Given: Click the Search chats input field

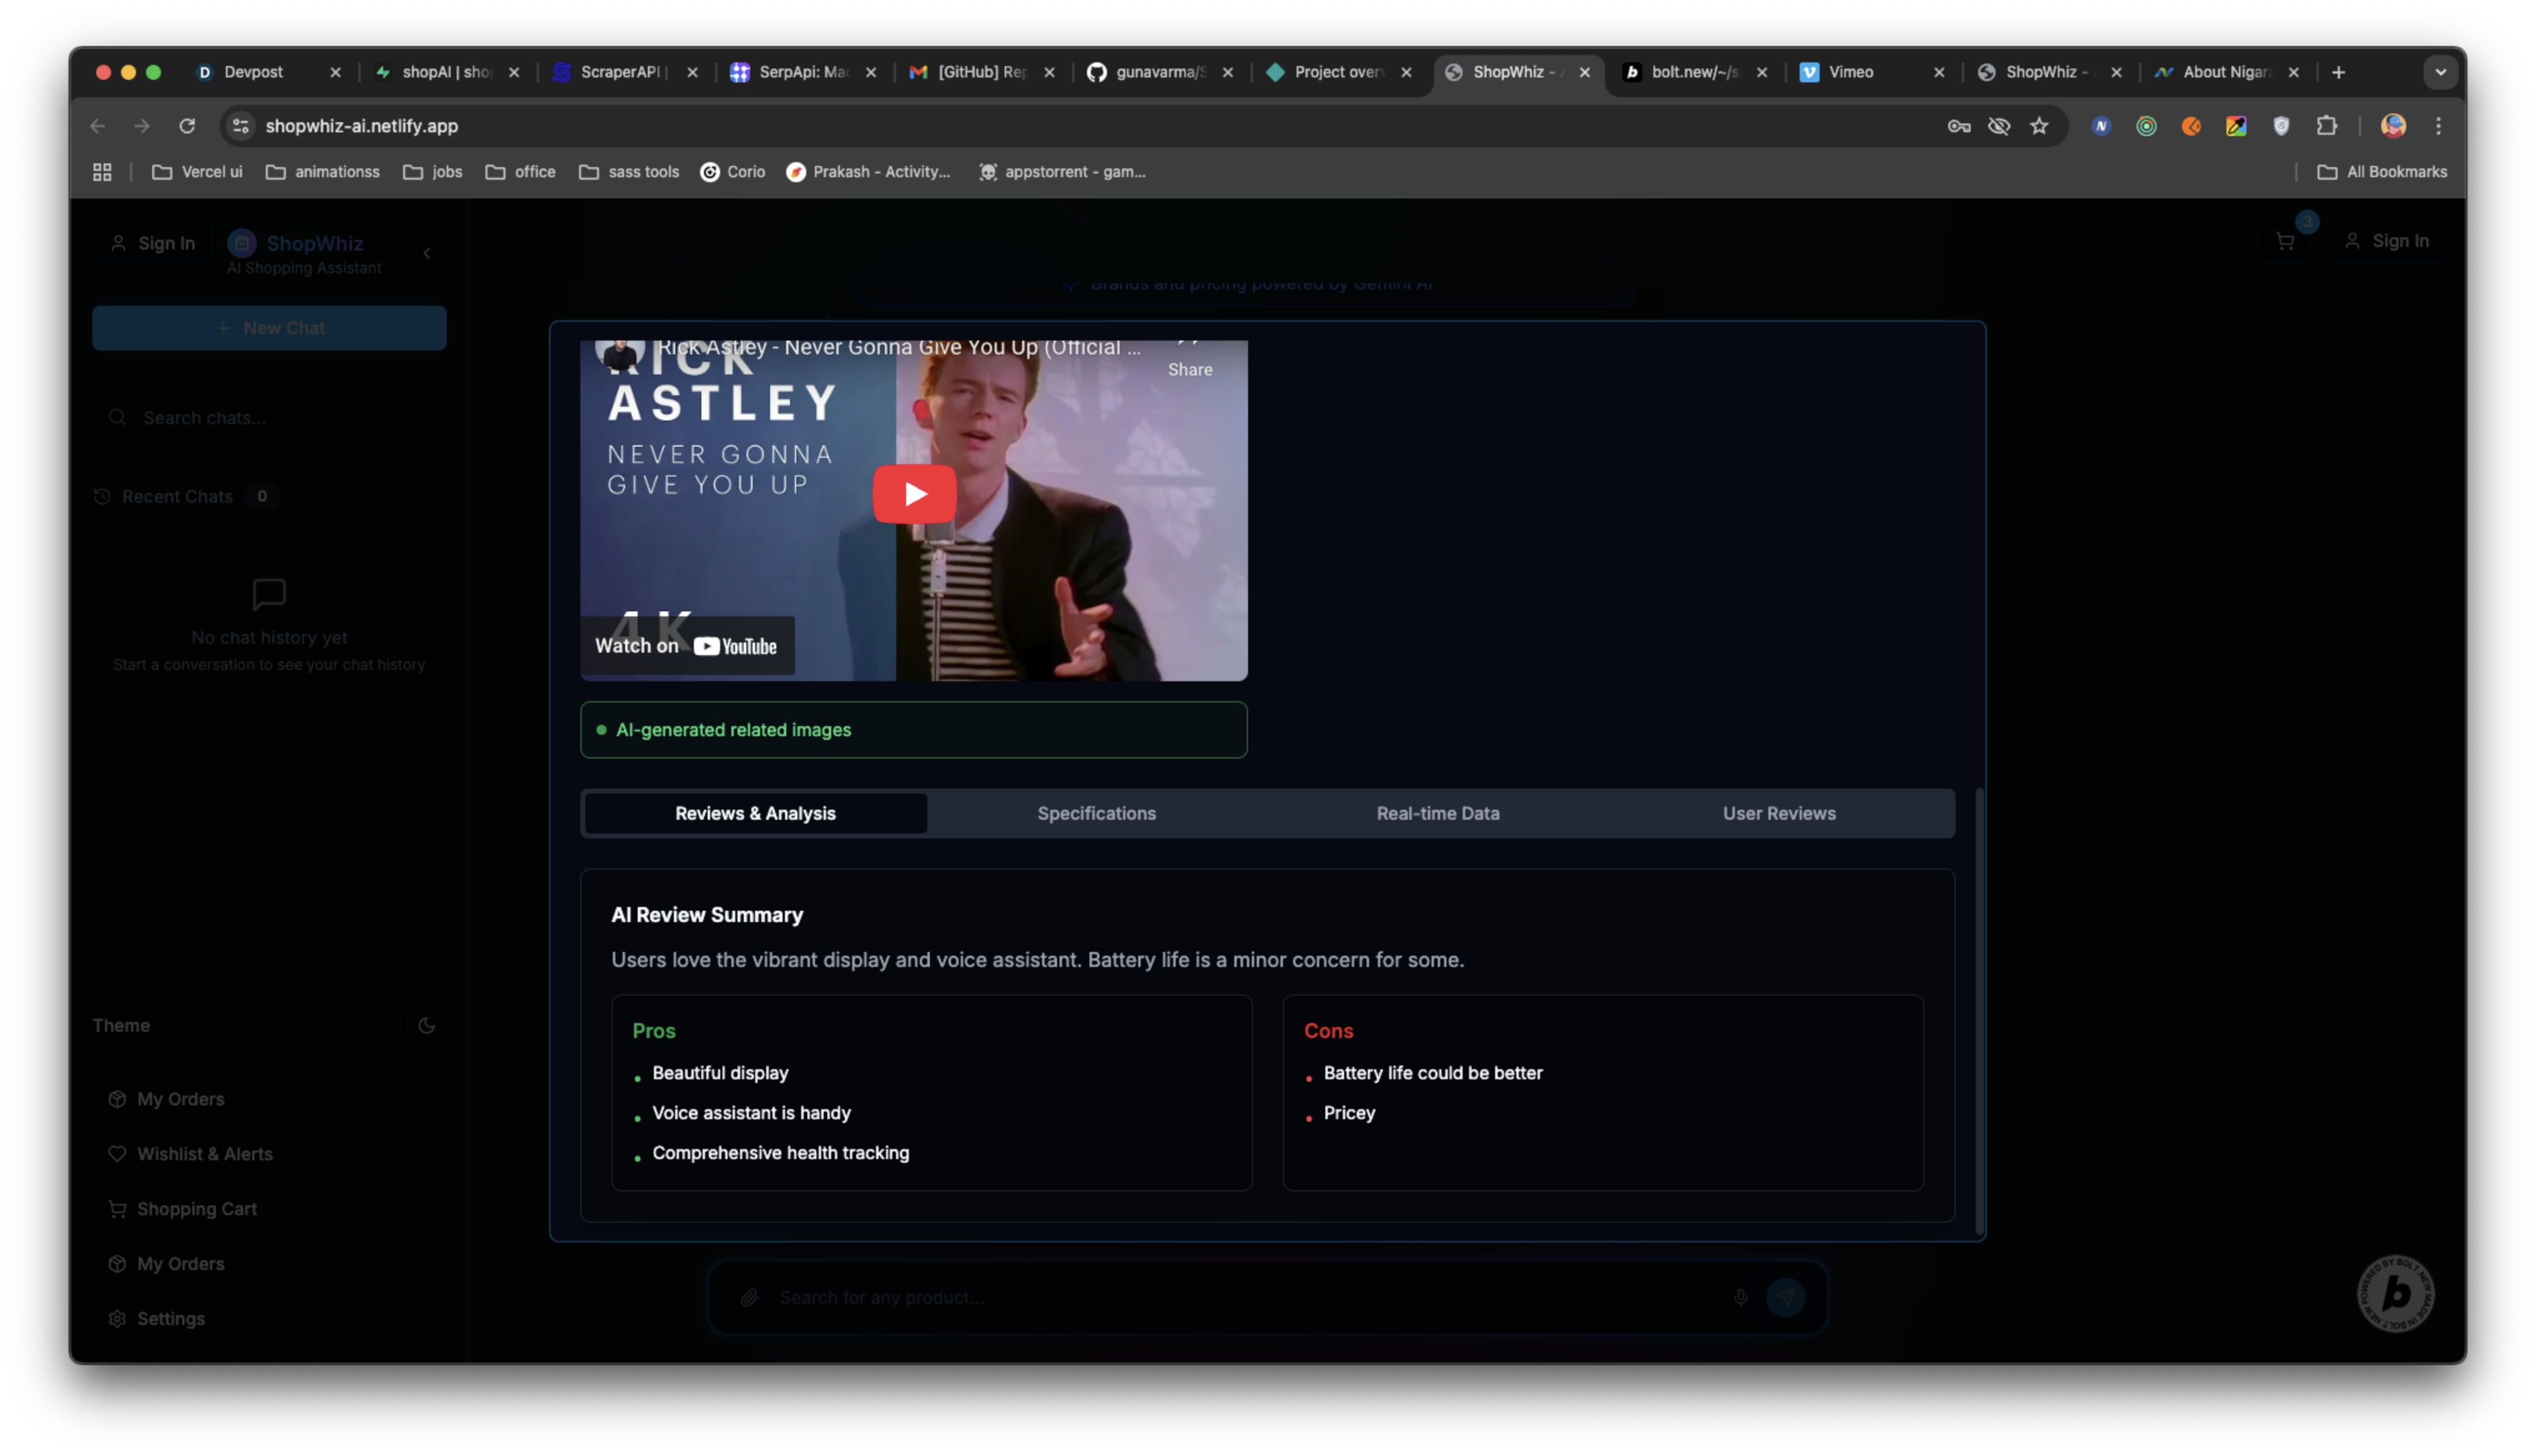Looking at the screenshot, I should point(280,418).
